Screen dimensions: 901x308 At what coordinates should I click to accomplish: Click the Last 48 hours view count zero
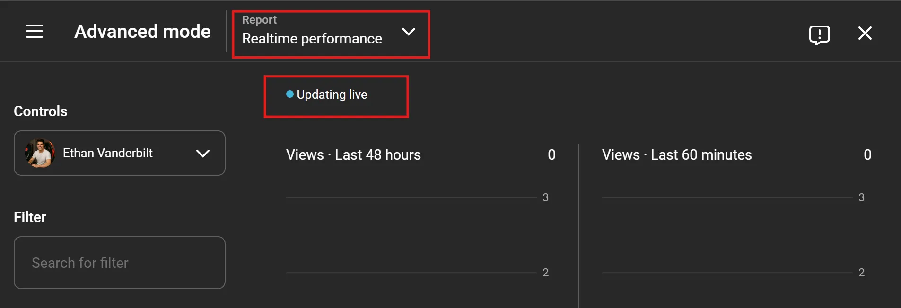[551, 154]
